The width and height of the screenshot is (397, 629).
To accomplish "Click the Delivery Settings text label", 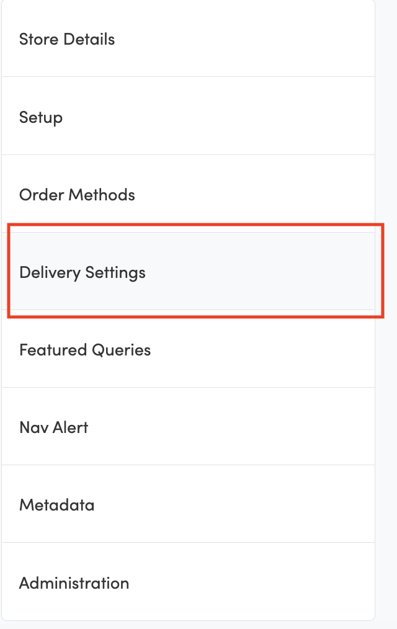I will coord(83,272).
